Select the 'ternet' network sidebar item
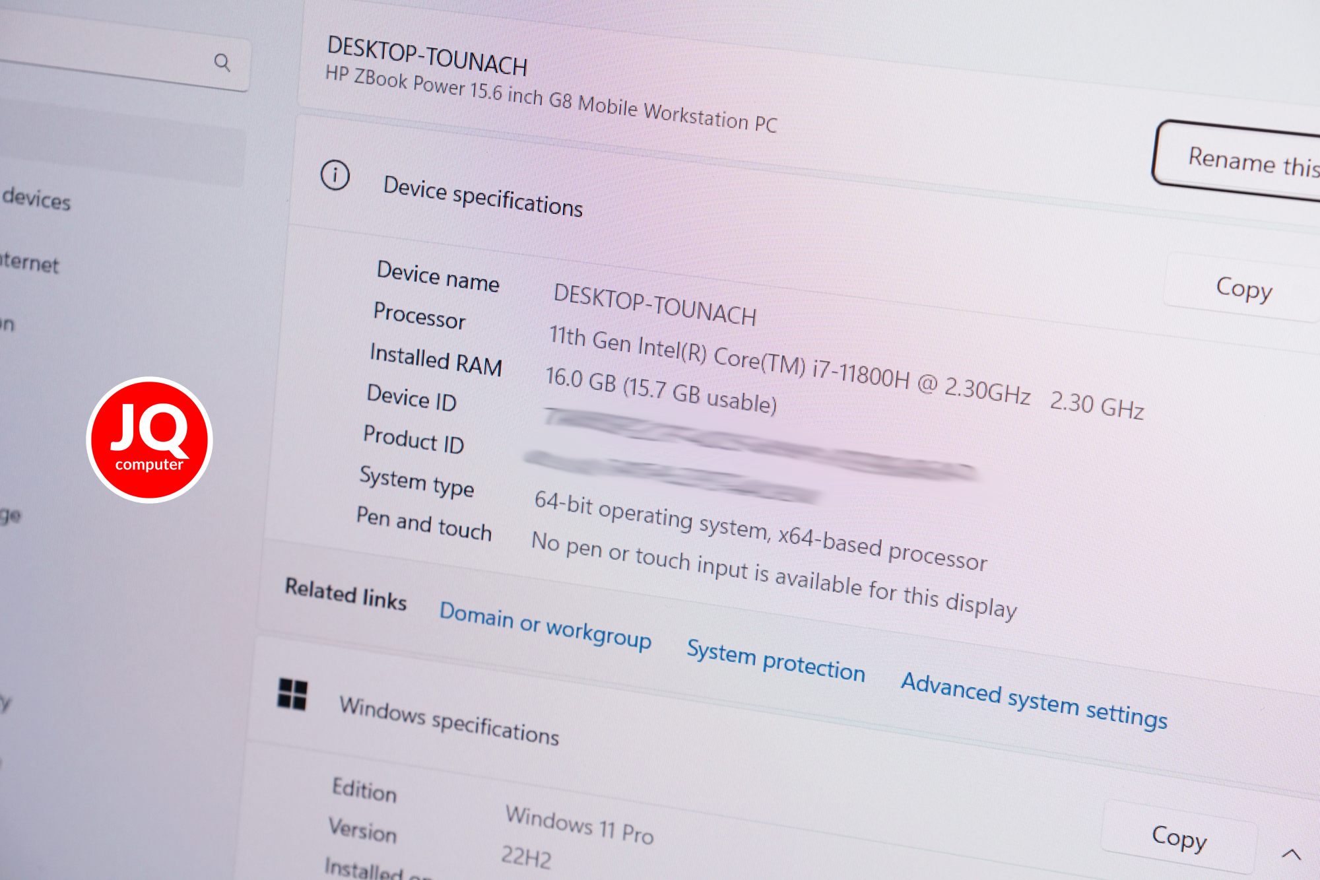Screen dimensions: 1320x880 coord(30,263)
